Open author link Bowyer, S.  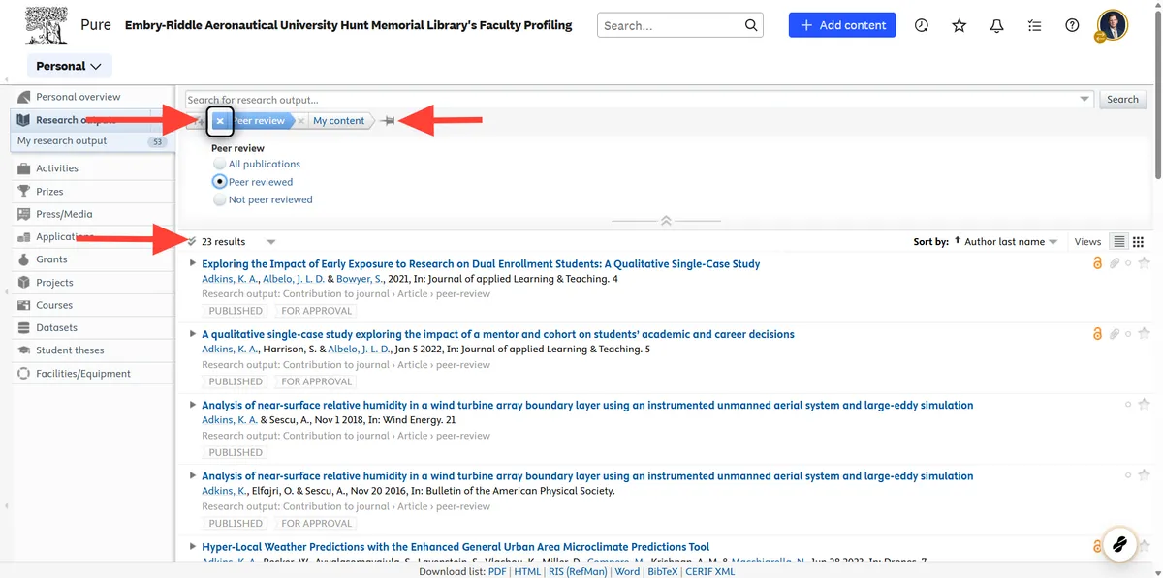pyautogui.click(x=361, y=279)
